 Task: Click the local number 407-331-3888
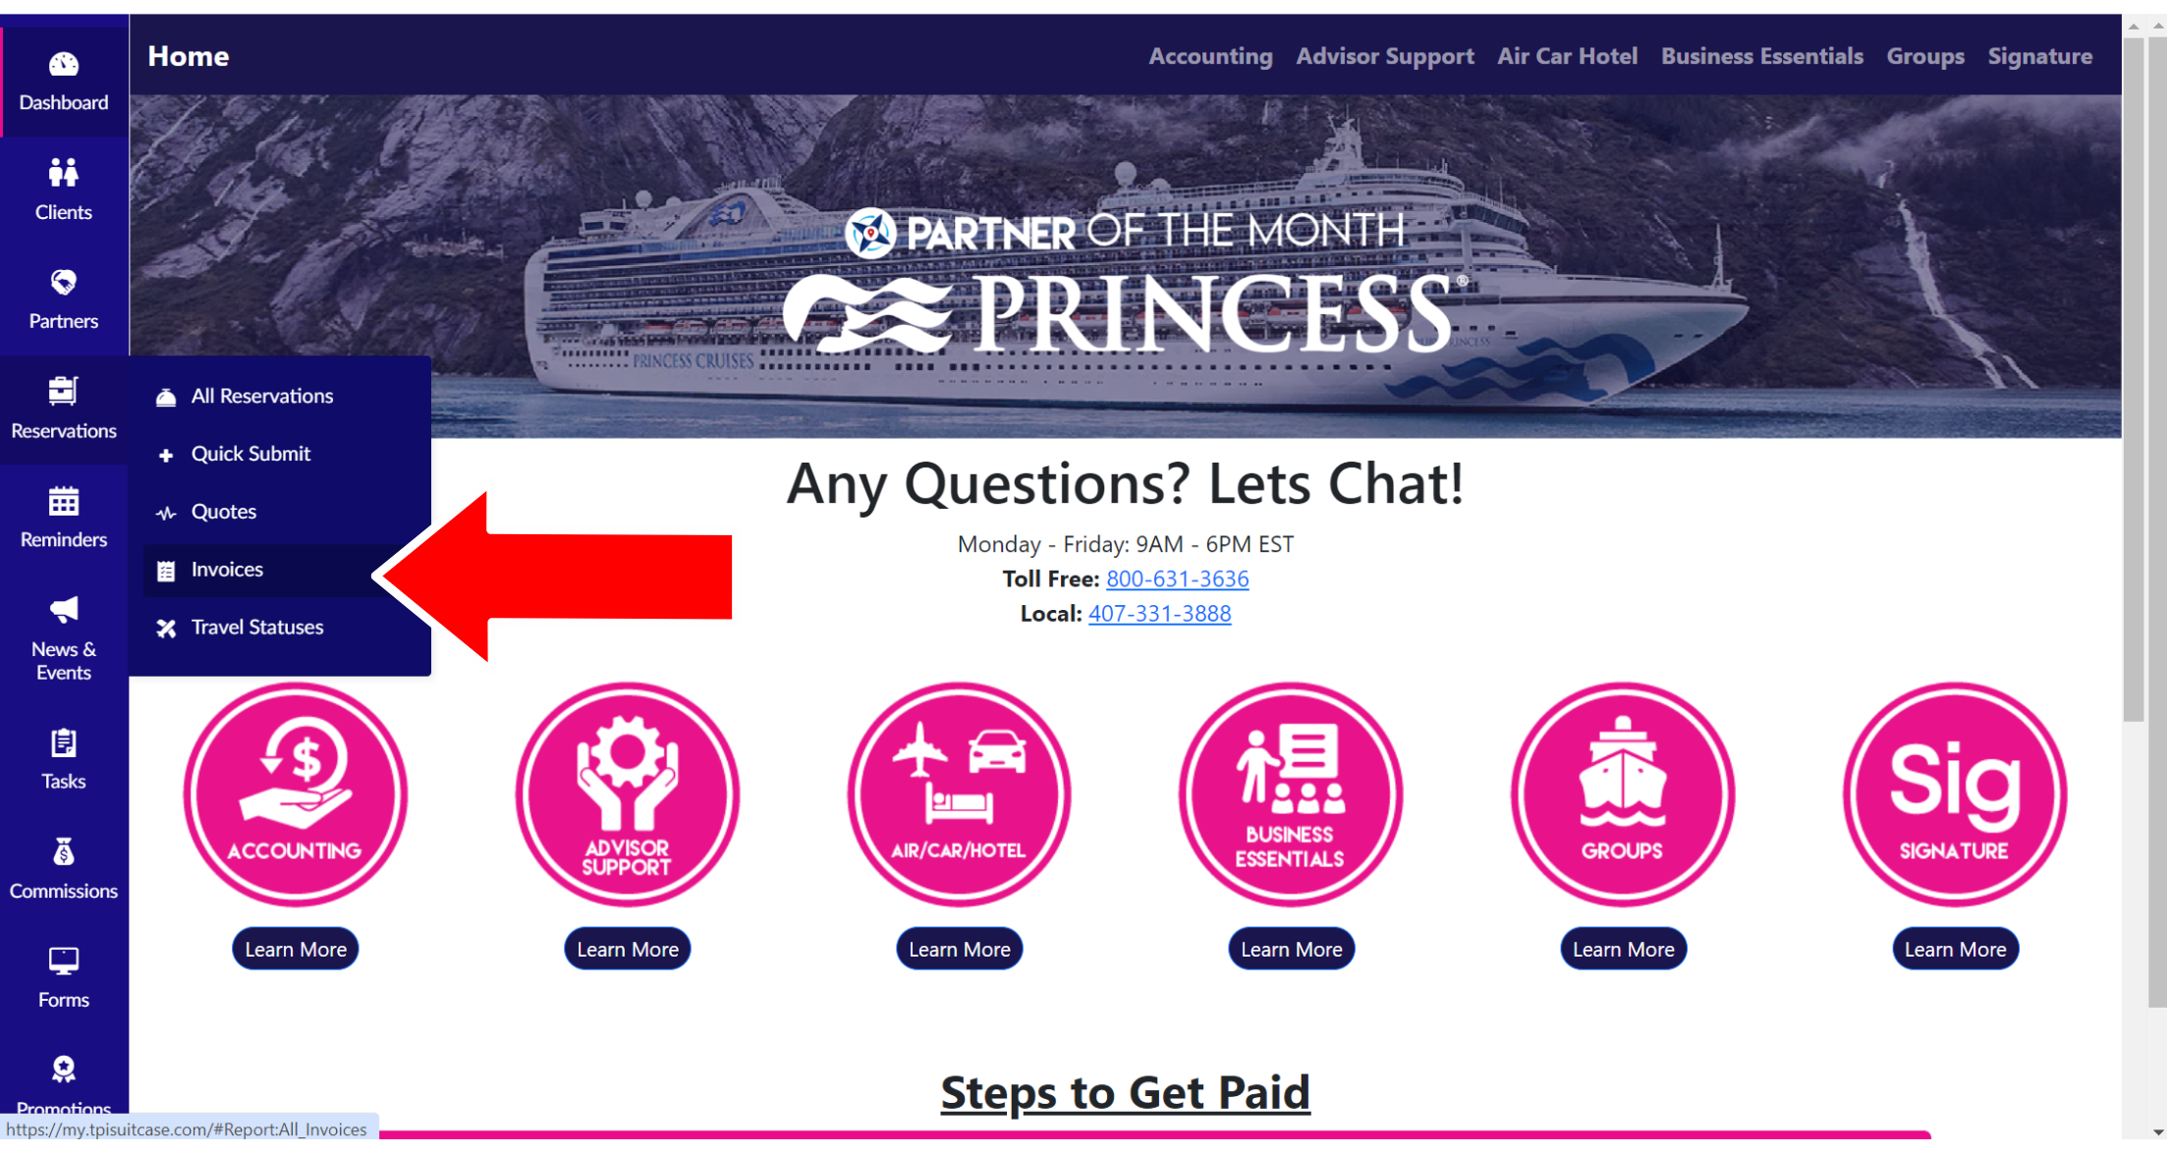click(1159, 613)
